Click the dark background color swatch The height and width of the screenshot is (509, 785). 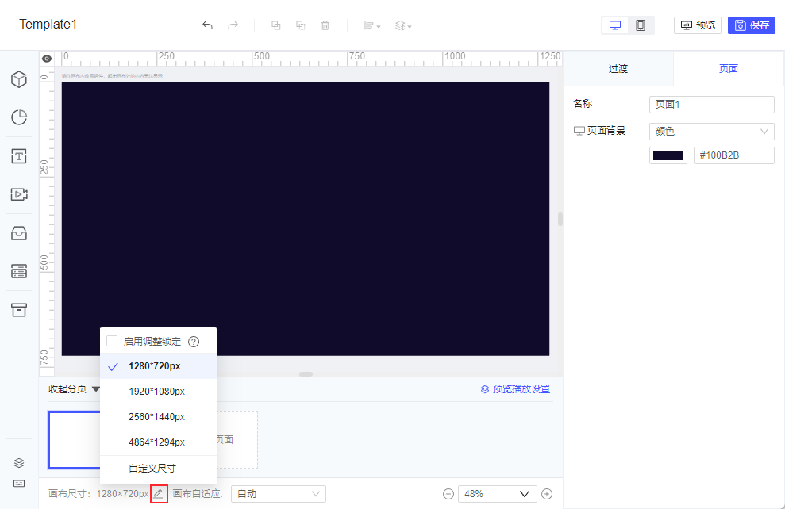pos(668,155)
